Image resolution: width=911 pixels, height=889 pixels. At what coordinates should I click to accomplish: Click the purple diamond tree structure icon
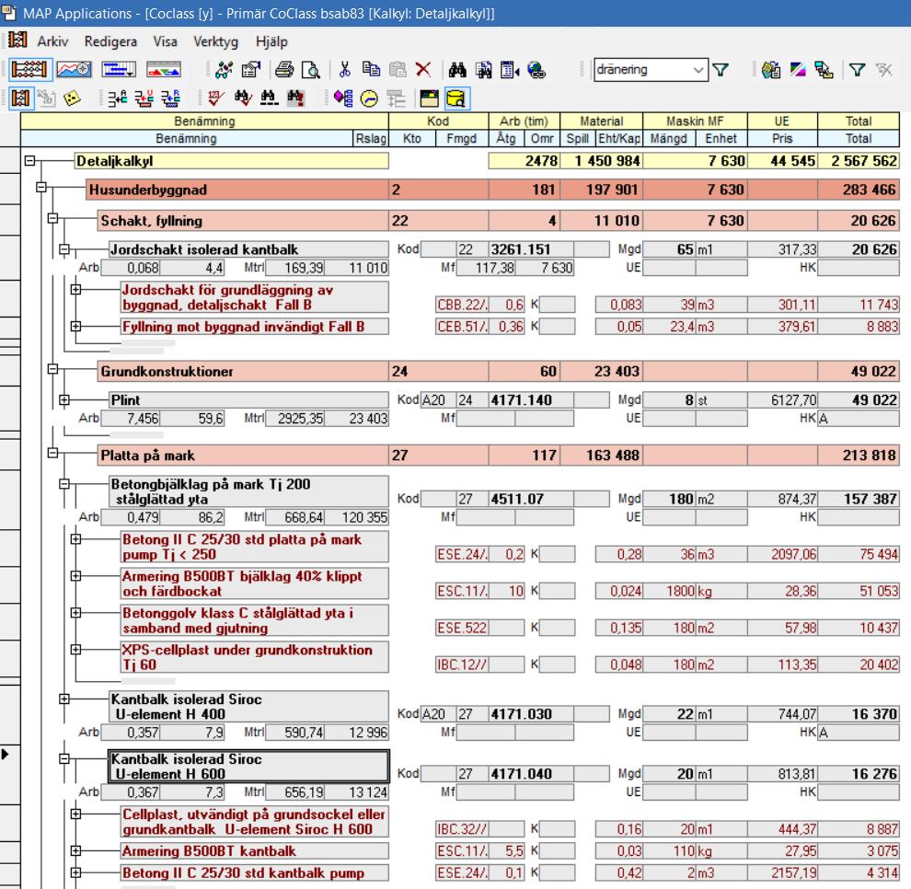click(343, 98)
